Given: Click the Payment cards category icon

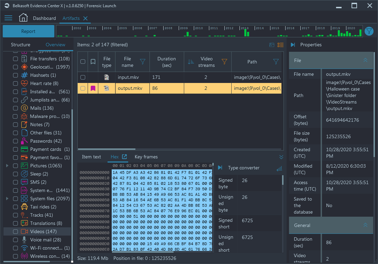Looking at the screenshot, I should tap(24, 149).
